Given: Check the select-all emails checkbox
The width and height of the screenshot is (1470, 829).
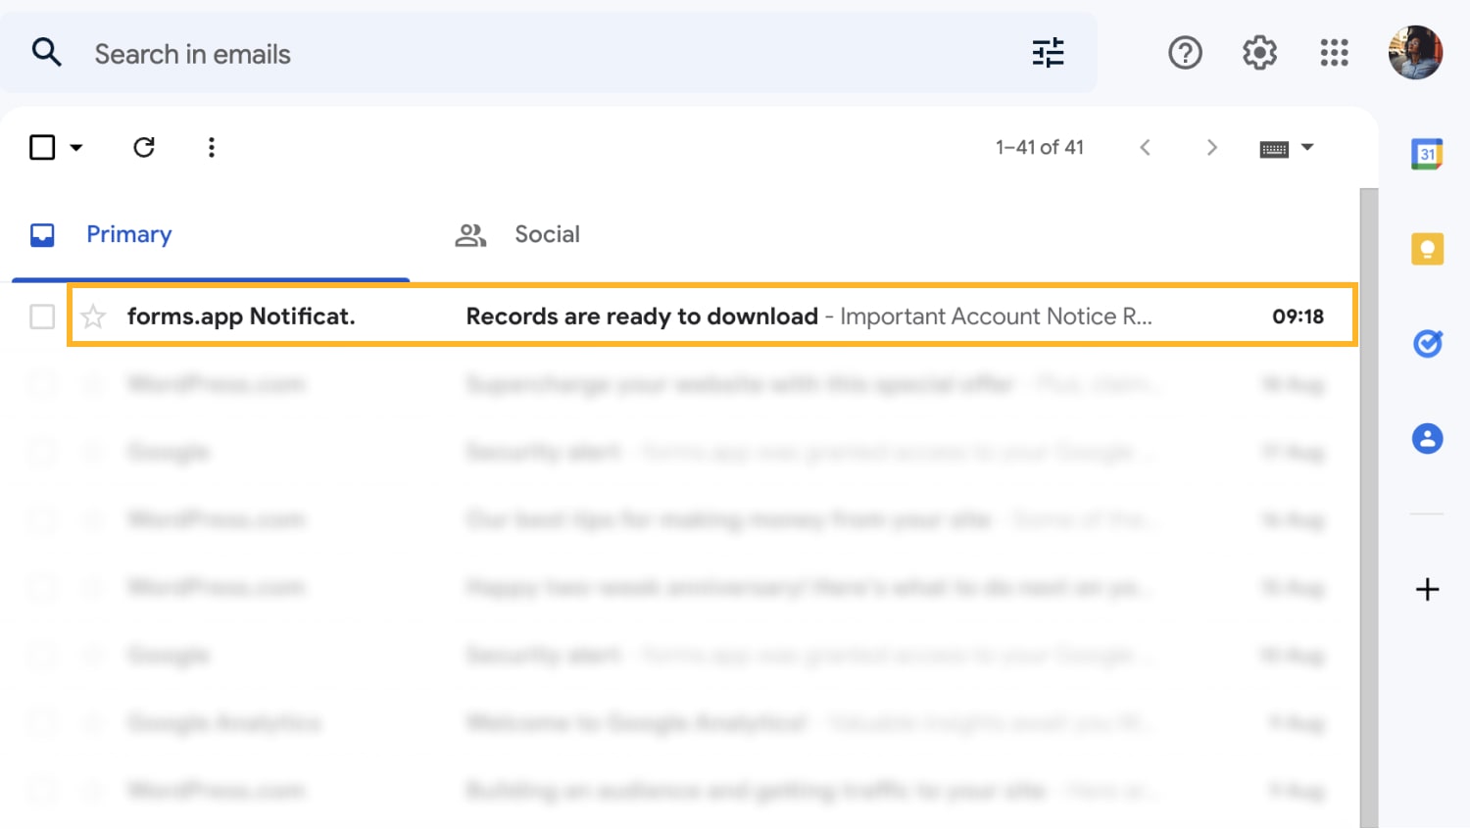Looking at the screenshot, I should pos(42,147).
